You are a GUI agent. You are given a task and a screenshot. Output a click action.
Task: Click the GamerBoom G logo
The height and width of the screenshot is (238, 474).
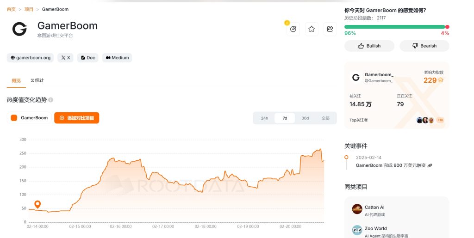pos(19,29)
